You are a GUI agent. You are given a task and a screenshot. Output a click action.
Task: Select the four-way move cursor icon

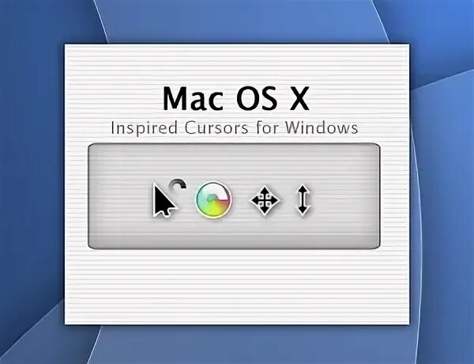pos(265,200)
